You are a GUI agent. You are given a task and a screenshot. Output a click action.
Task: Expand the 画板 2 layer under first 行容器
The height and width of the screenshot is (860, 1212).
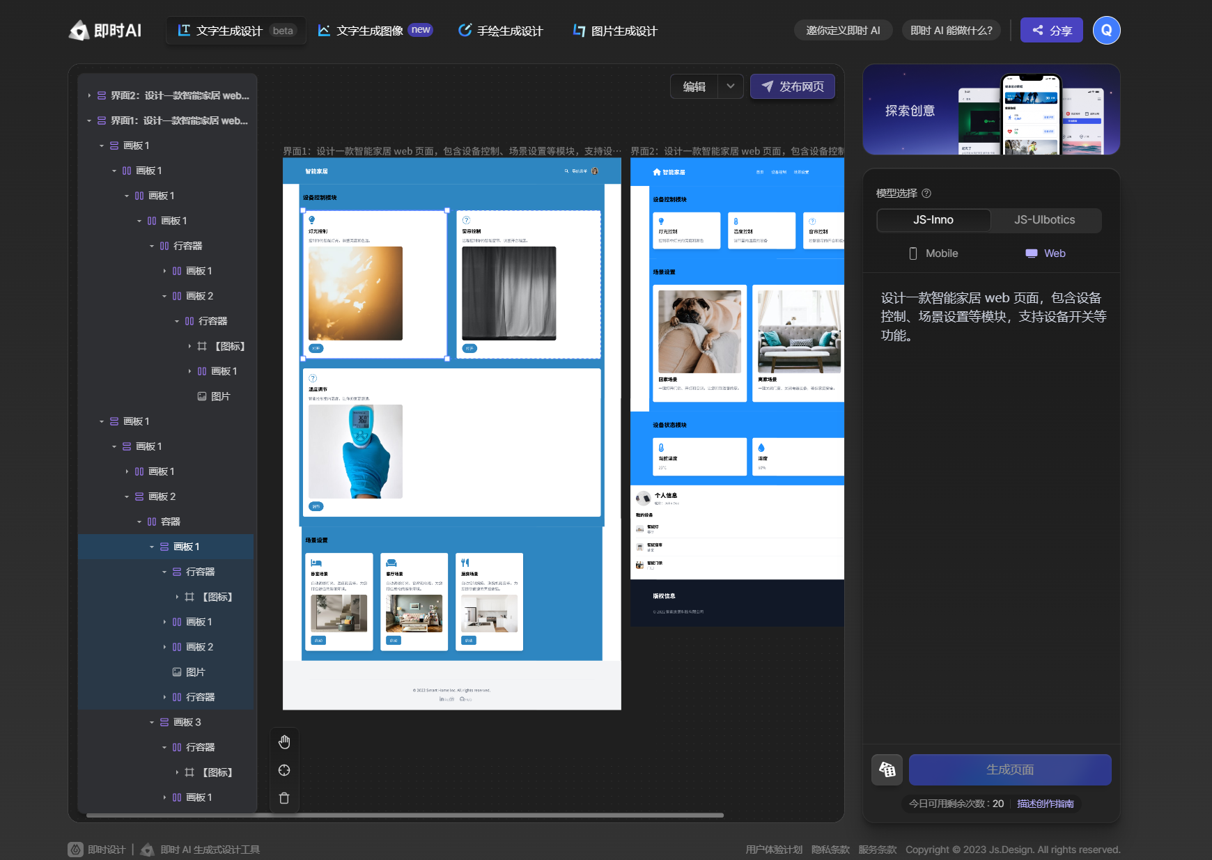[164, 296]
